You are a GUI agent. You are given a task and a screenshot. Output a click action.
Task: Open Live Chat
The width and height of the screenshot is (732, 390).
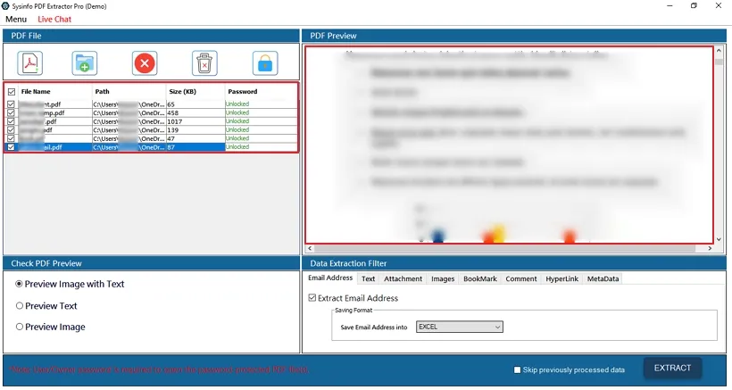(54, 19)
